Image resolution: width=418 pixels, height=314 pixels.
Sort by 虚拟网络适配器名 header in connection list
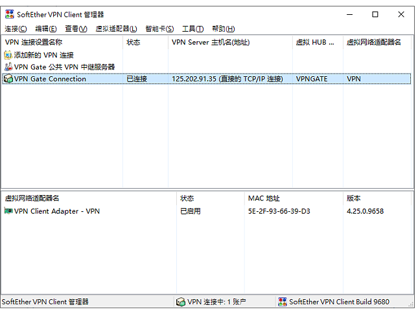(377, 42)
